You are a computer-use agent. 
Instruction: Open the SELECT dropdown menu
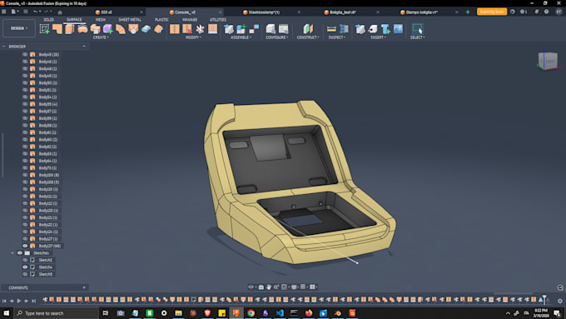click(417, 37)
